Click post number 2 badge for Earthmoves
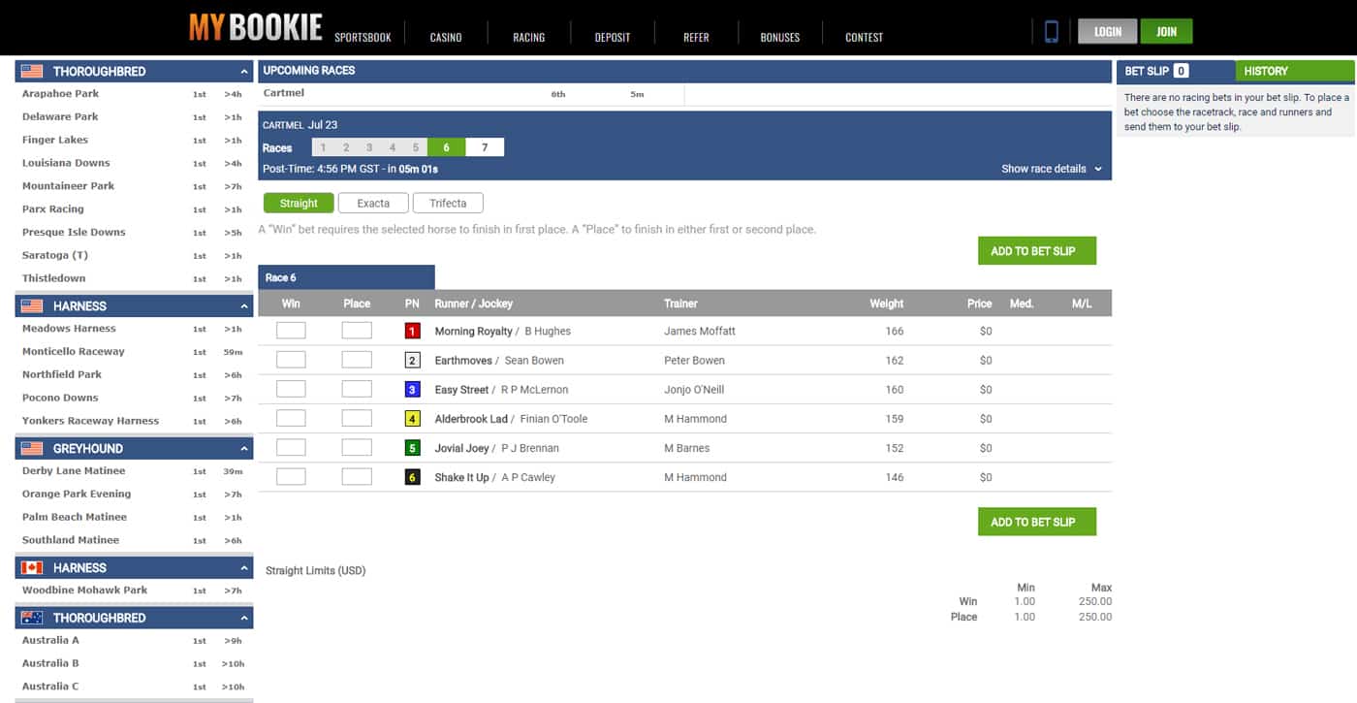 pos(412,360)
